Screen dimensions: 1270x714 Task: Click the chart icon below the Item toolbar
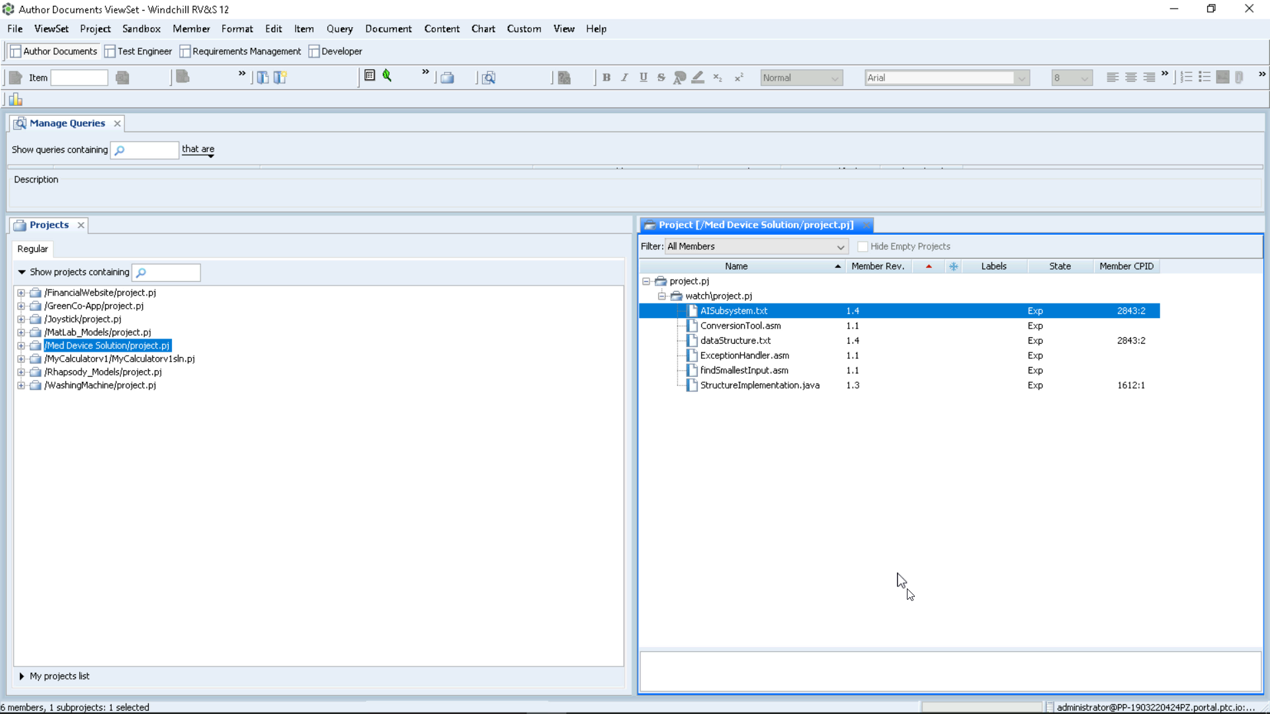click(16, 100)
